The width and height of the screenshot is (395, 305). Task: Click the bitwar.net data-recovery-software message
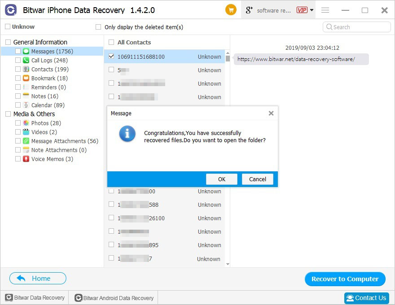[x=301, y=59]
